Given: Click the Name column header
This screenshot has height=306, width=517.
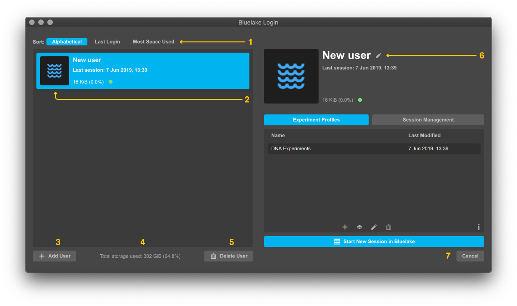Looking at the screenshot, I should pyautogui.click(x=278, y=135).
